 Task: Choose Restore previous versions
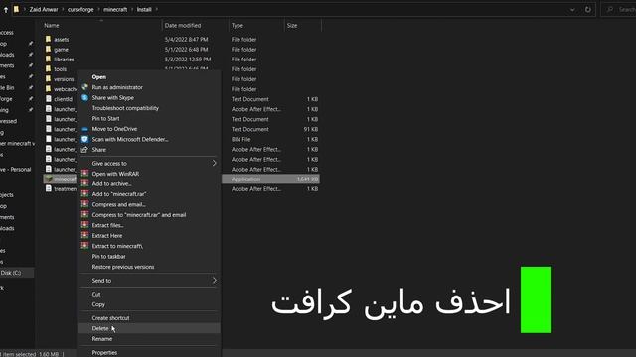coord(123,267)
